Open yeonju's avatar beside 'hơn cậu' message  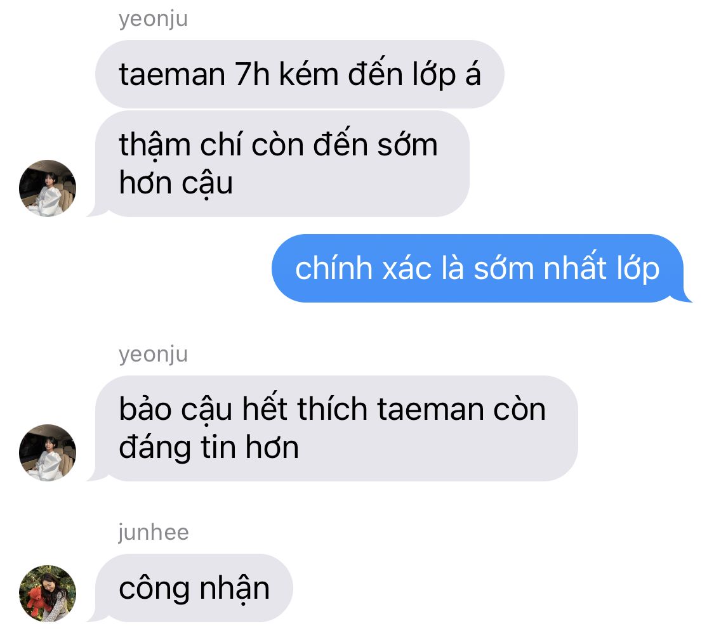[48, 188]
